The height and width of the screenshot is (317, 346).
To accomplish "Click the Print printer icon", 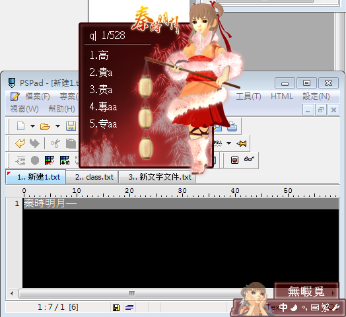I will point(232,127).
